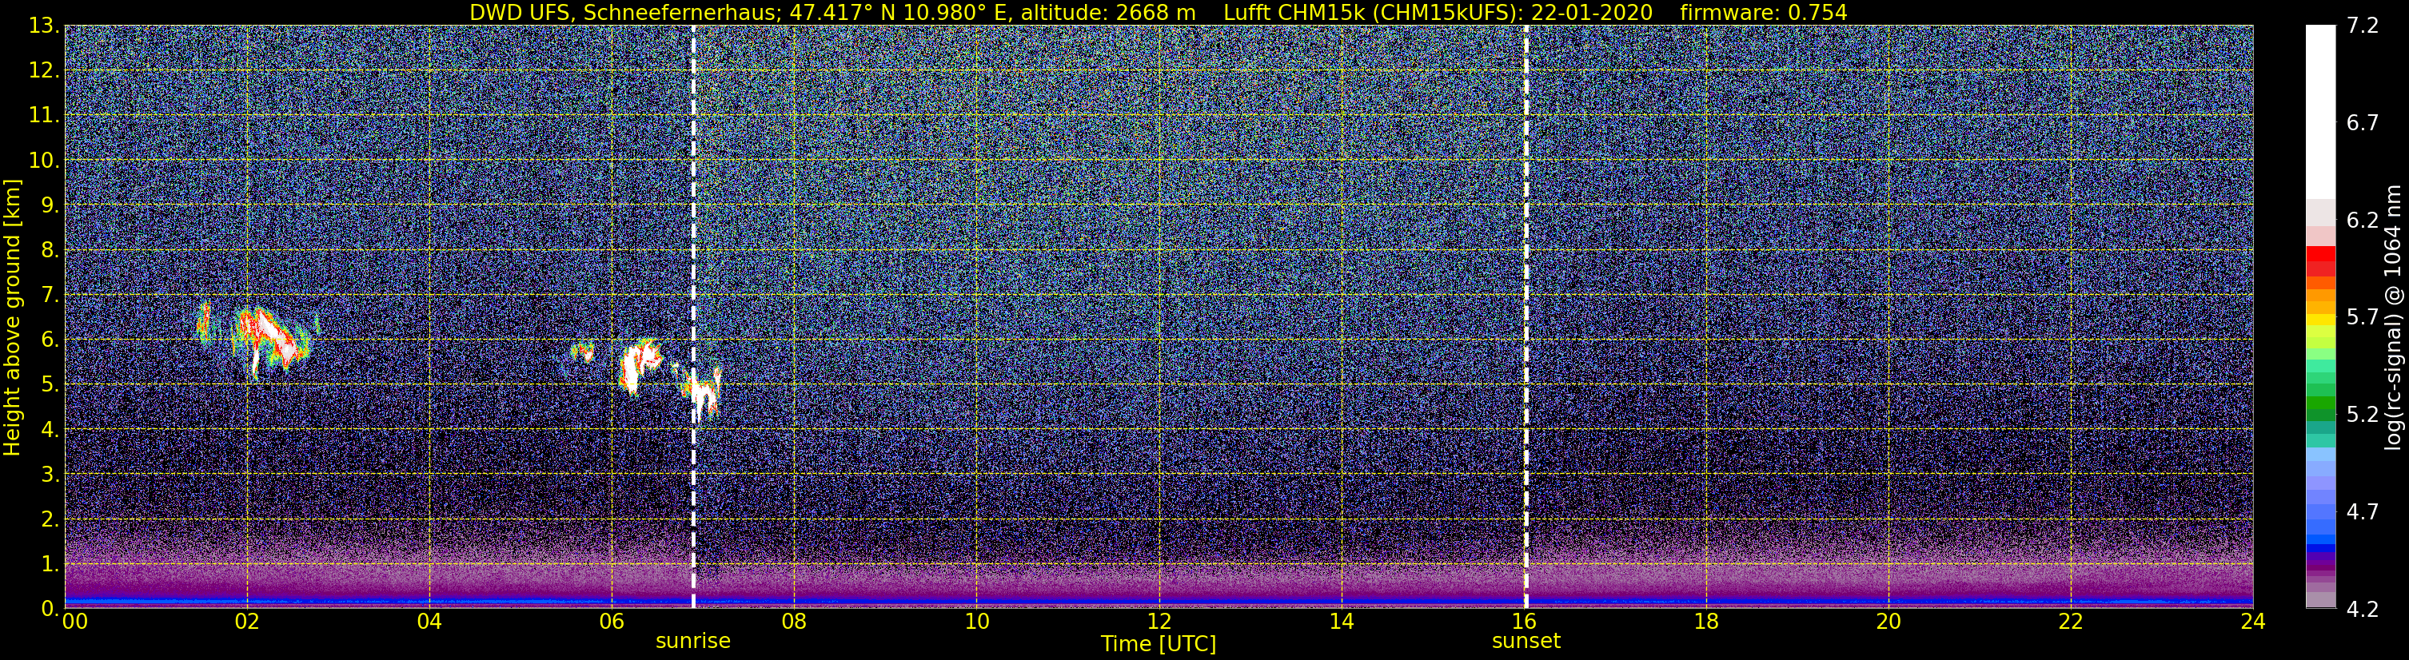2409x660 pixels.
Task: Click the y-axis tick label '5.'
Action: click(50, 385)
